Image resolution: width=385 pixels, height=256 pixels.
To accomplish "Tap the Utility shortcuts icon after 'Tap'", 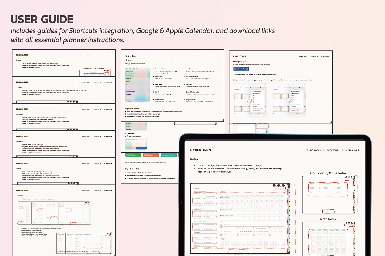I will [x=129, y=63].
